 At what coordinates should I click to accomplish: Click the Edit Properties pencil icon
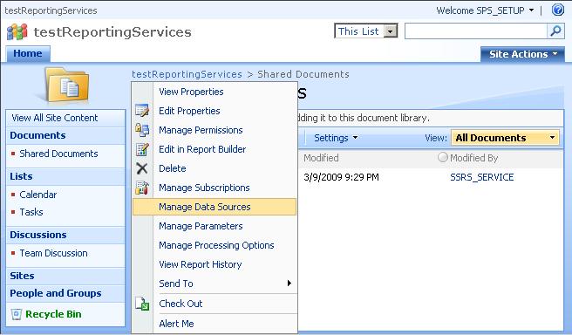coord(142,110)
